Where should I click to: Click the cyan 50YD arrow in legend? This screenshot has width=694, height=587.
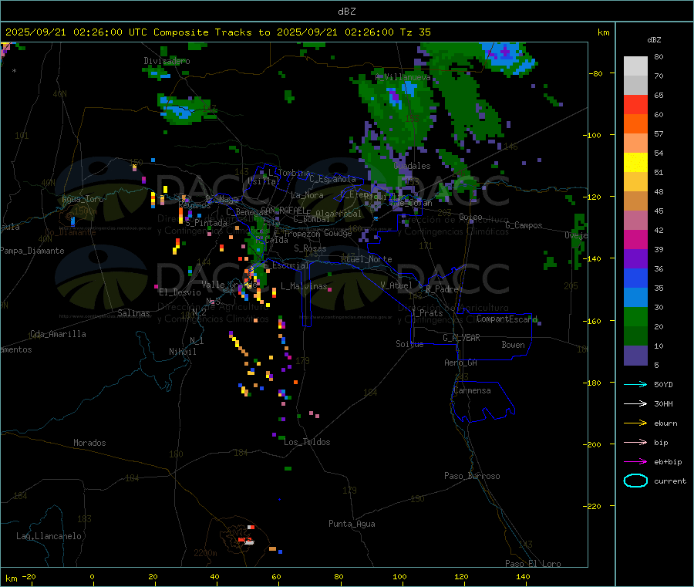click(635, 384)
